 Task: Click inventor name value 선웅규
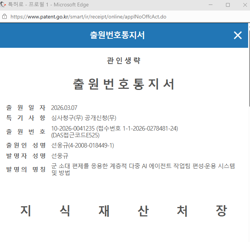coord(60,156)
